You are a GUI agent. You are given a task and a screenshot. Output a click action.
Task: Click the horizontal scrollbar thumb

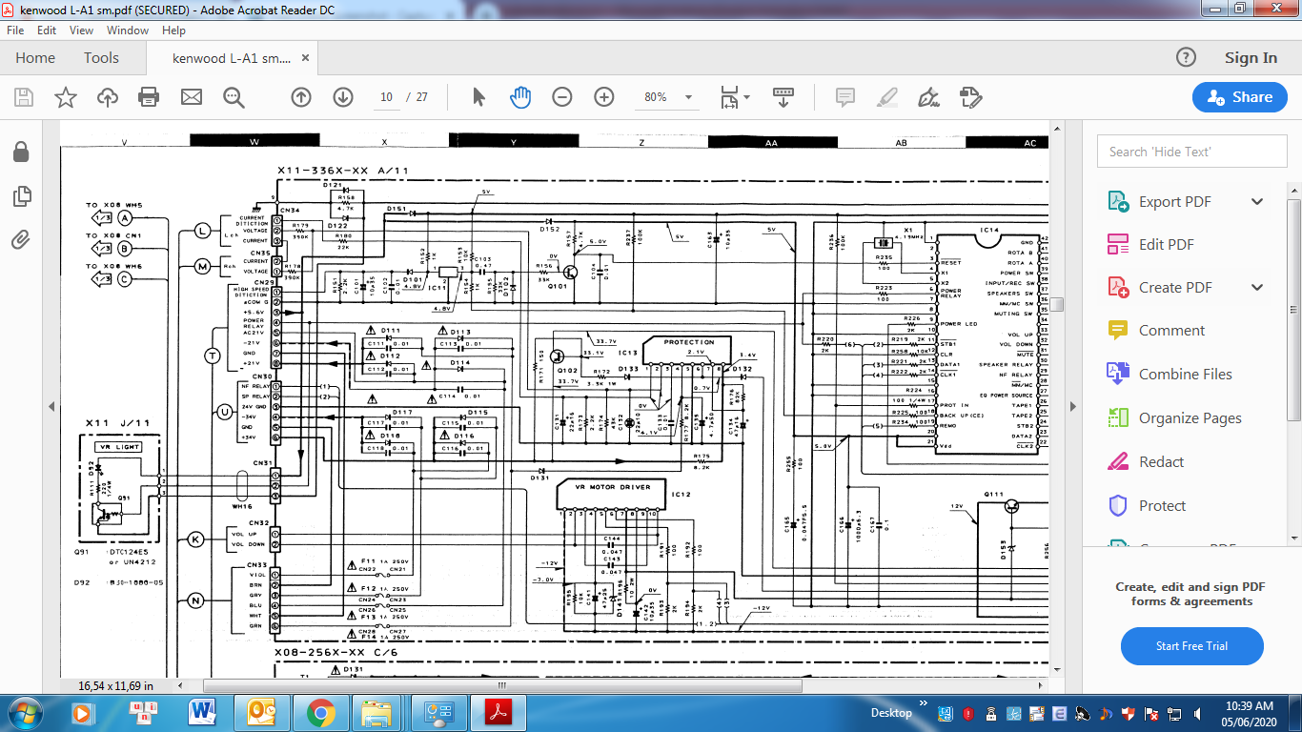(x=500, y=685)
